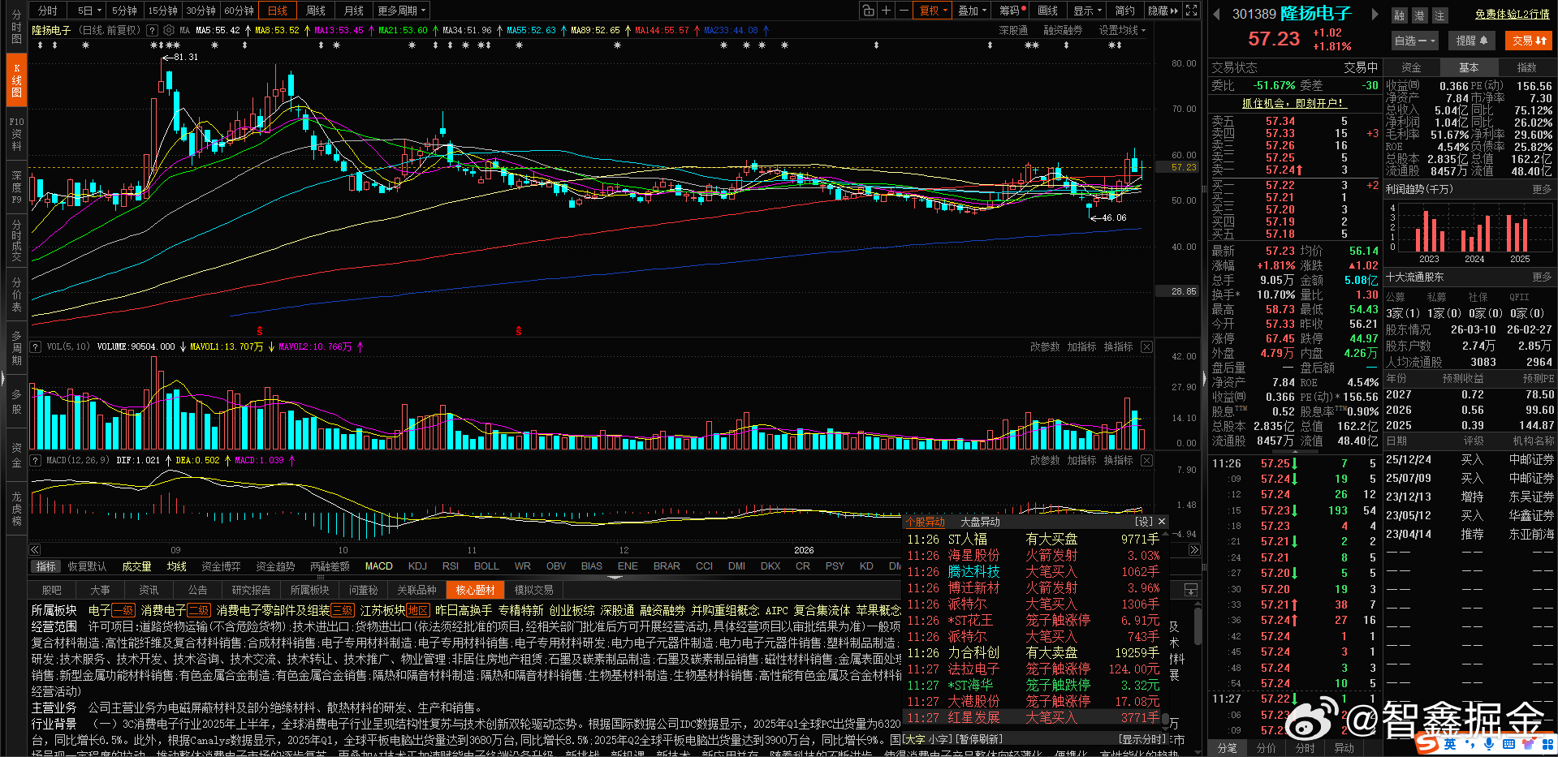Click the MACD indicator help icon
This screenshot has height=757, width=1558.
(36, 460)
